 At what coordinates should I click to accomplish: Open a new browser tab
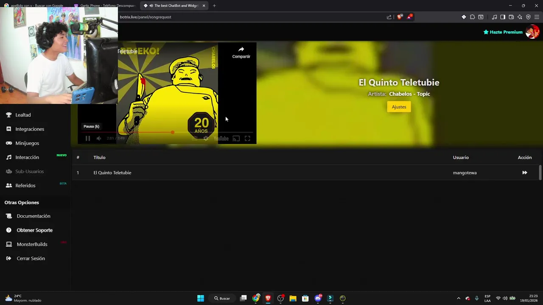coord(214,6)
